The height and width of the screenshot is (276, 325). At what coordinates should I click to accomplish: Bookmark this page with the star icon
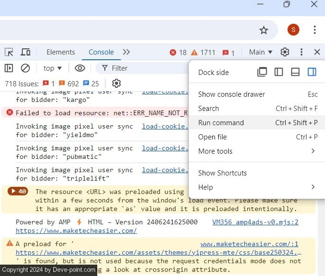click(264, 30)
